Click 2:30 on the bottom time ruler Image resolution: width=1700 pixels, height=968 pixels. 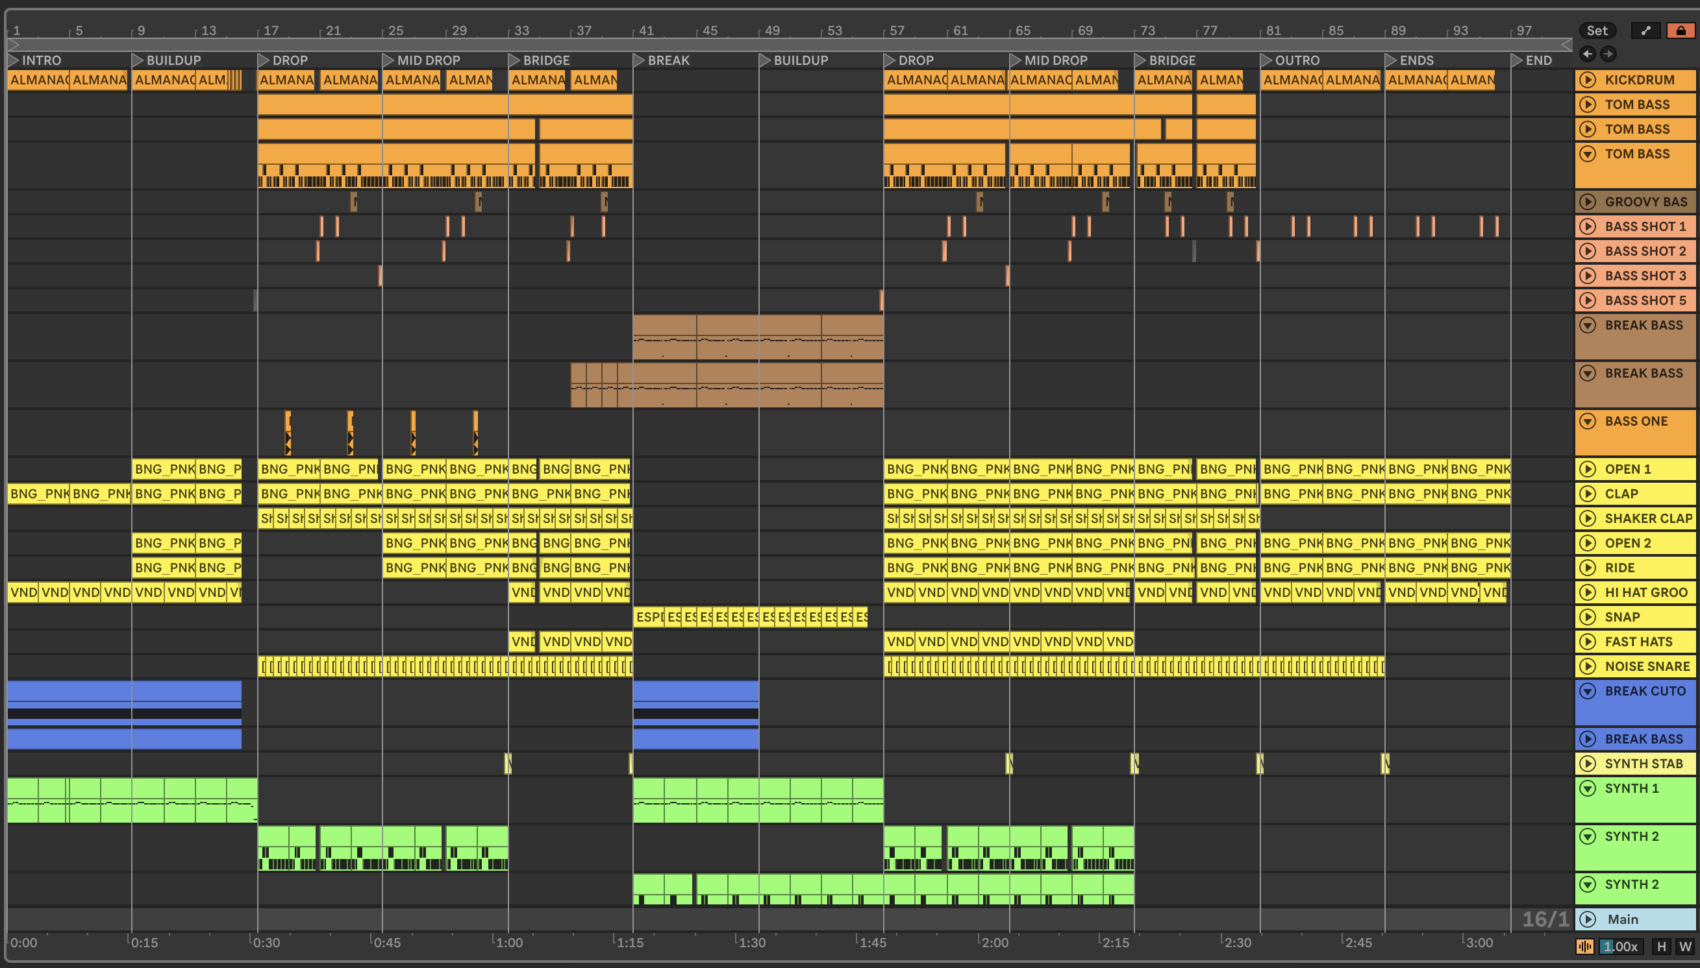pos(1237,942)
